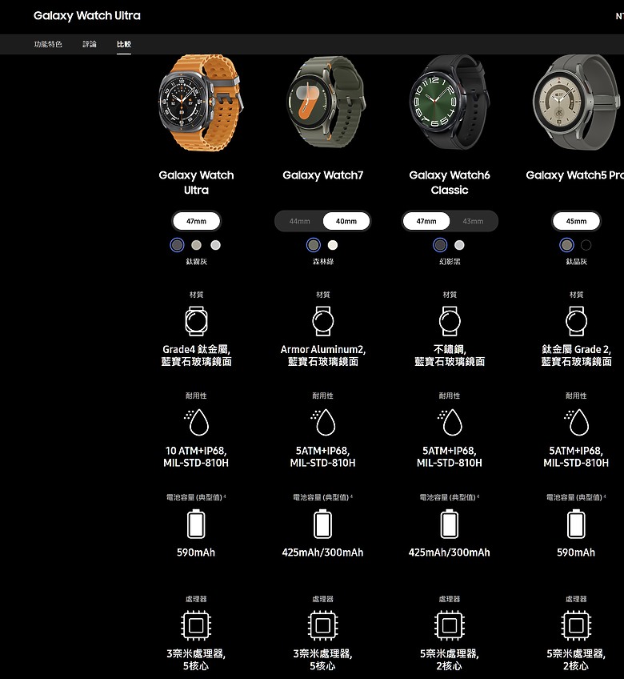The image size is (624, 679).
Task: Select the 比較 tab
Action: pyautogui.click(x=124, y=44)
